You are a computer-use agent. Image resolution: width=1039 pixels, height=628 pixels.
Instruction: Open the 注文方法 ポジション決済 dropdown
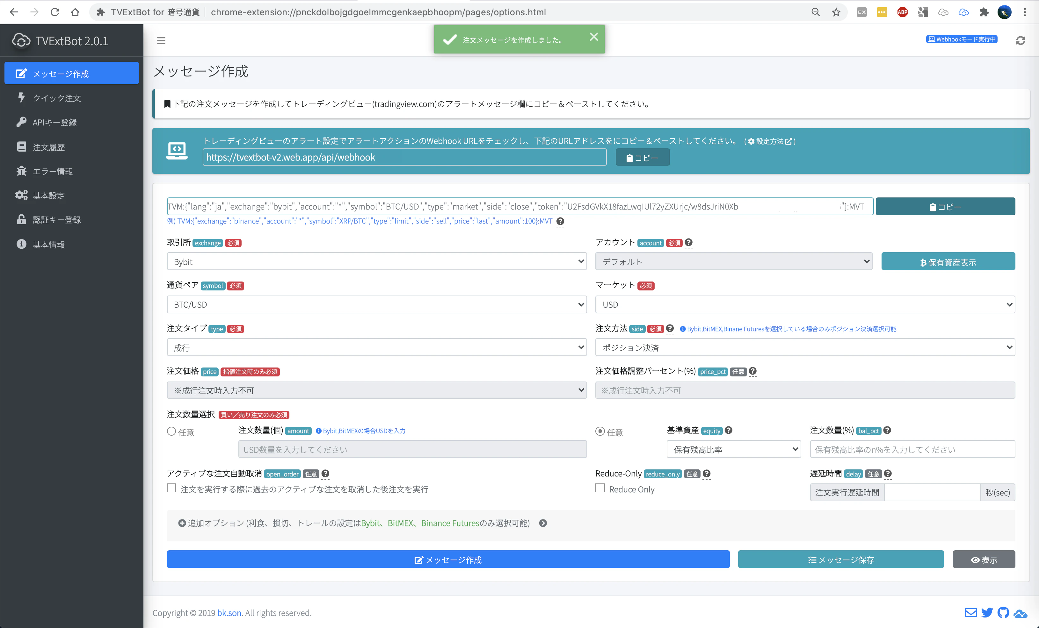[x=805, y=347]
